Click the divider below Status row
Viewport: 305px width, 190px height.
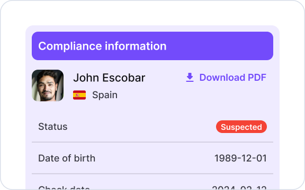pyautogui.click(x=152, y=142)
